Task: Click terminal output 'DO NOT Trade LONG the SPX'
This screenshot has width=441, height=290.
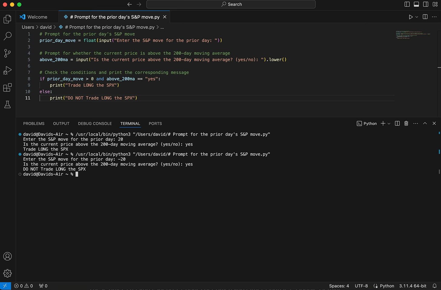Action: [x=55, y=169]
